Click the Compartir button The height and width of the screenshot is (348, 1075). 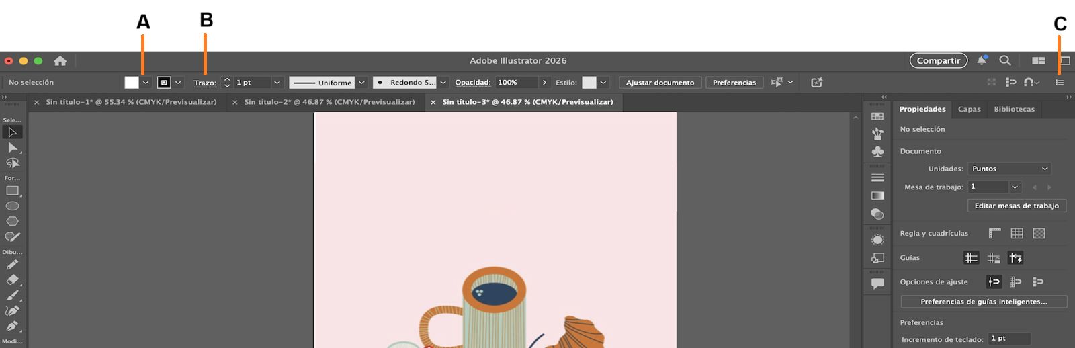click(x=939, y=60)
